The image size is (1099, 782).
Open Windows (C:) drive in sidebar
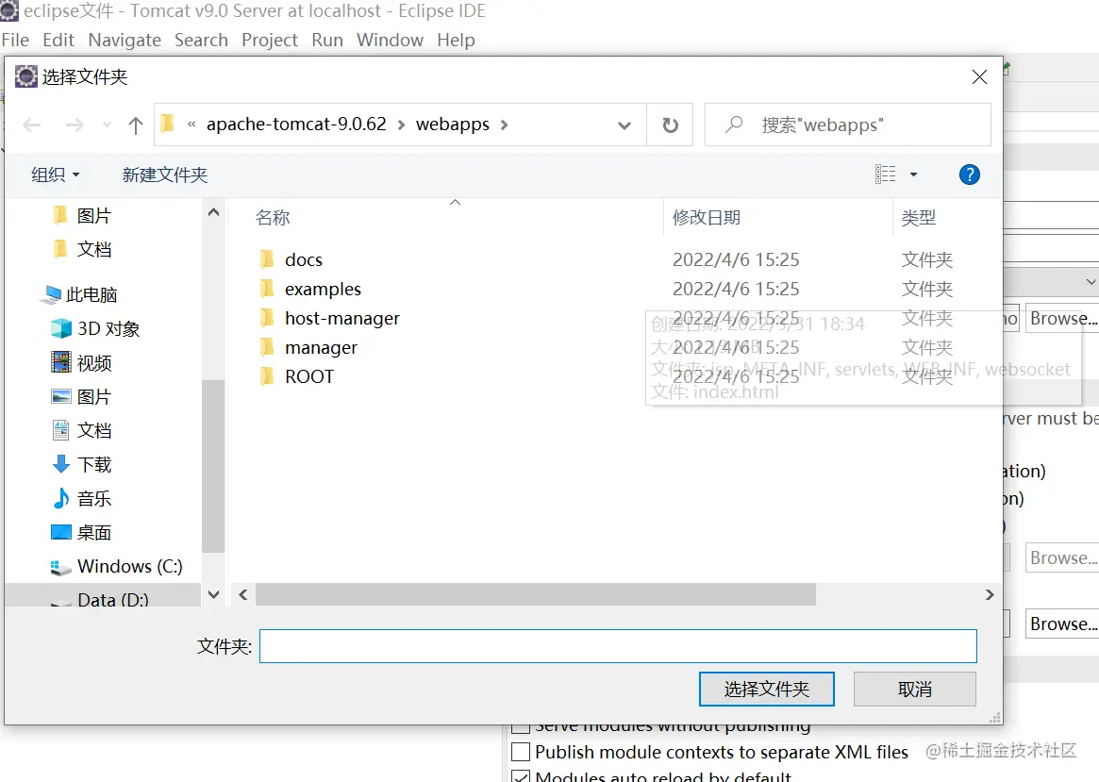click(x=117, y=566)
